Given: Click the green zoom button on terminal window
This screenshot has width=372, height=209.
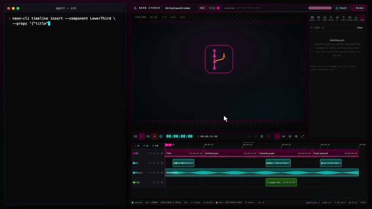Looking at the screenshot, I should tap(18, 8).
